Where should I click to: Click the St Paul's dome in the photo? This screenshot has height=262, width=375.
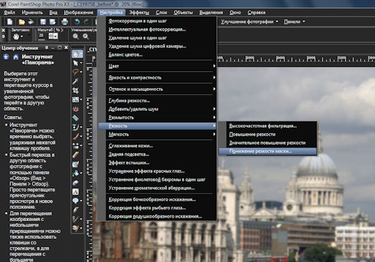coord(316,166)
